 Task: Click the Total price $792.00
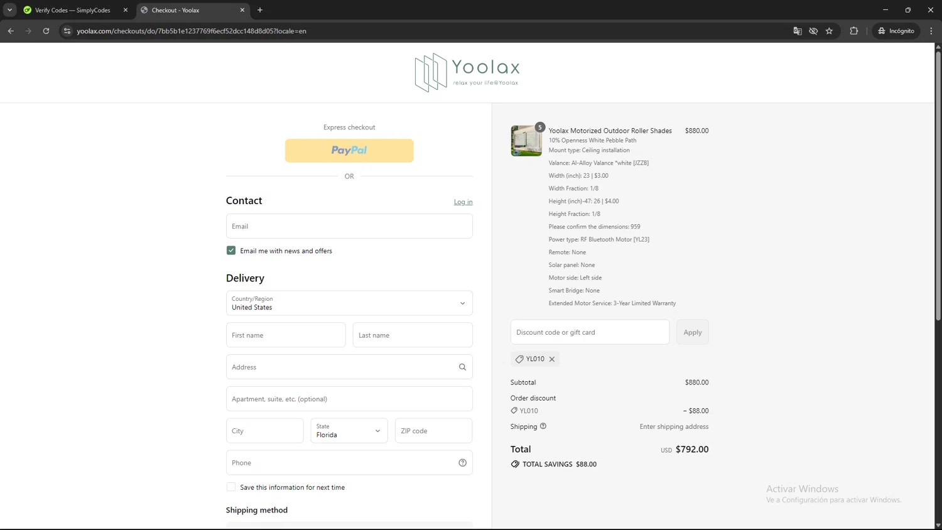[x=692, y=450]
